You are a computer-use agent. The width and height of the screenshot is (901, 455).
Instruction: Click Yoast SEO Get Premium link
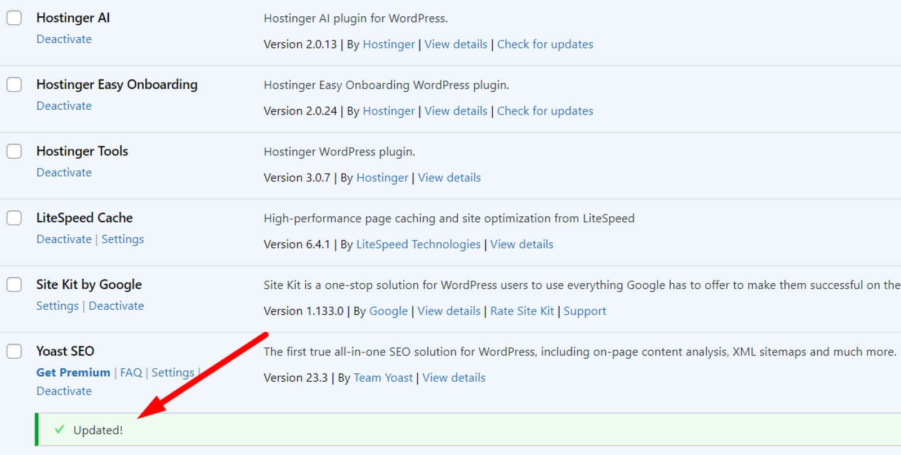click(x=73, y=373)
